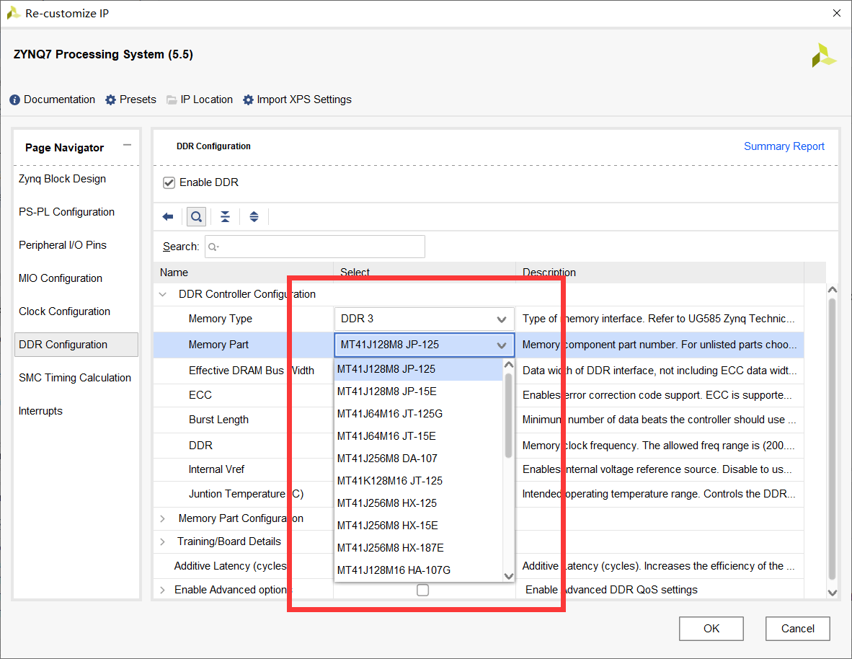
Task: Select MT41J256M8 HX-187E option
Action: [x=418, y=547]
